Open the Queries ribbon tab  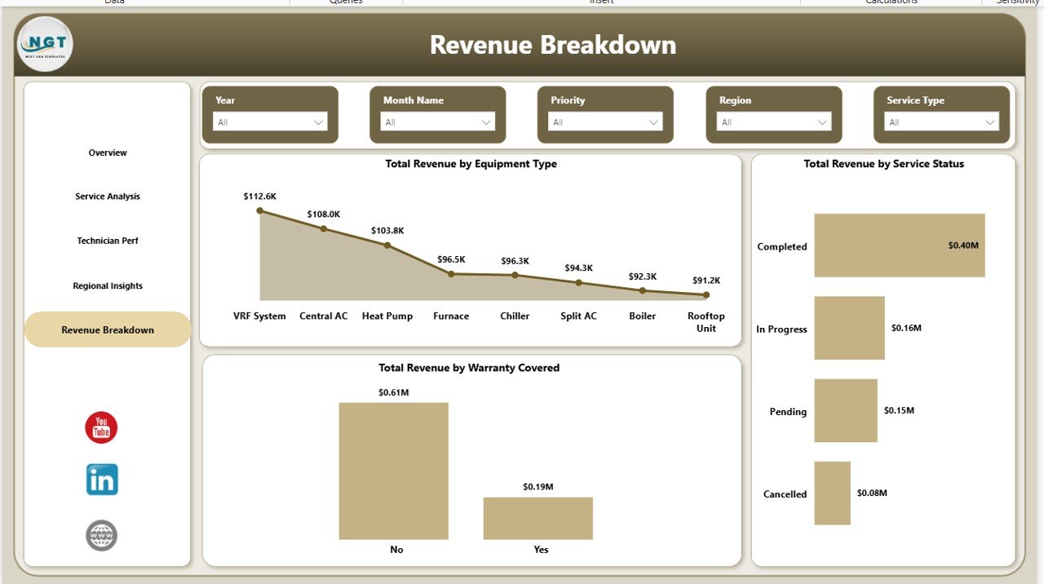(x=346, y=2)
